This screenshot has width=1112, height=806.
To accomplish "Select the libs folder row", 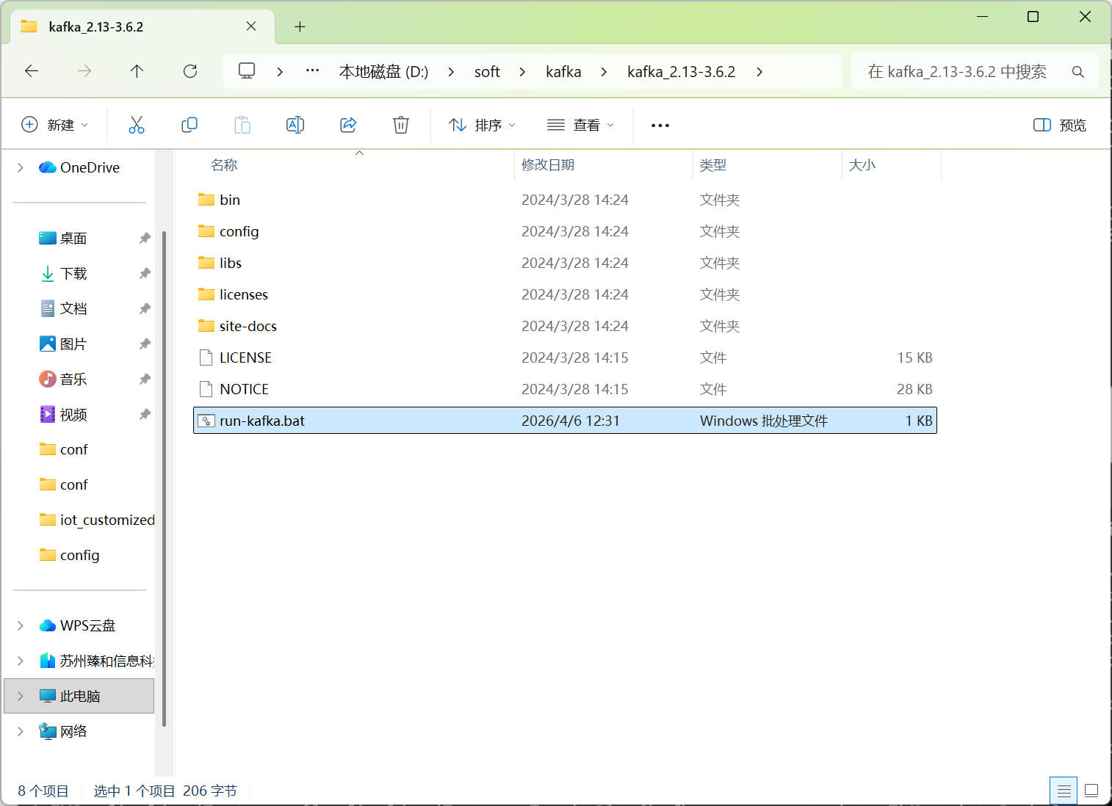I will [565, 263].
